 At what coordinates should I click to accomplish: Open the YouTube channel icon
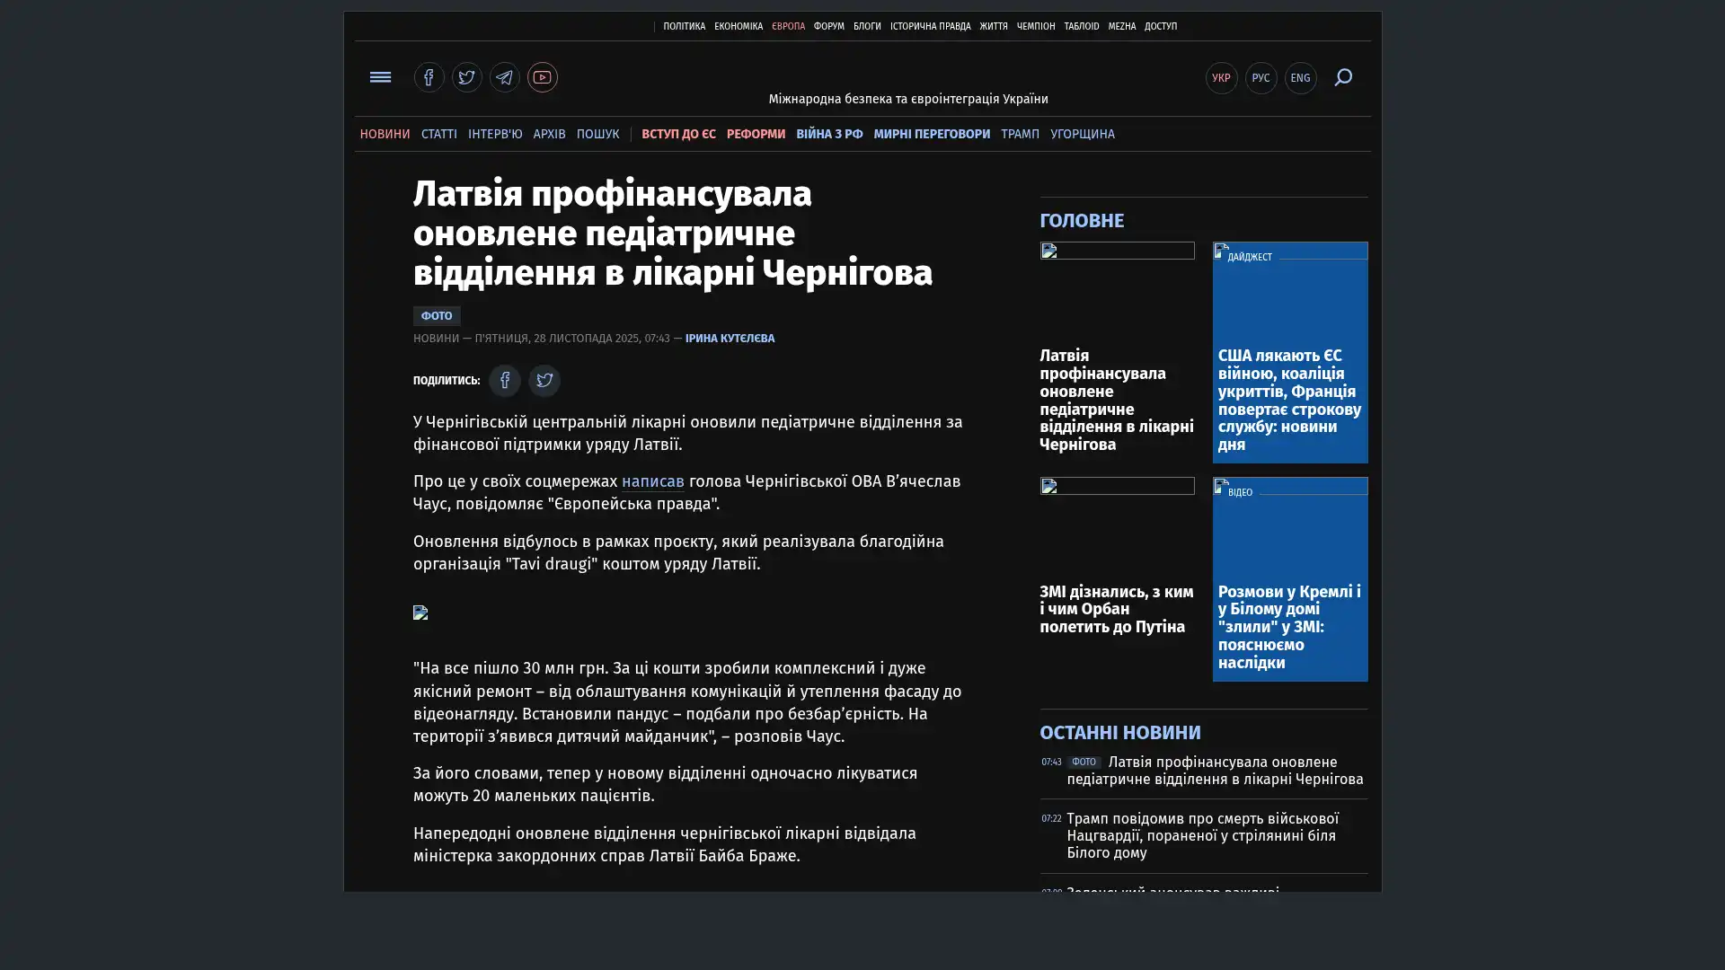coord(542,77)
